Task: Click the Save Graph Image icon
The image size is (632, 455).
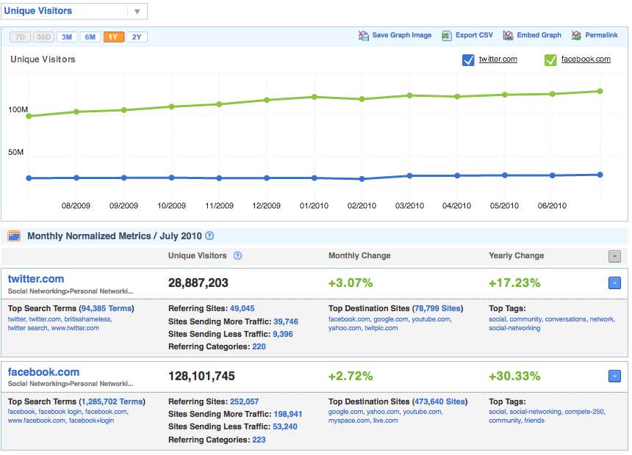Action: [363, 35]
